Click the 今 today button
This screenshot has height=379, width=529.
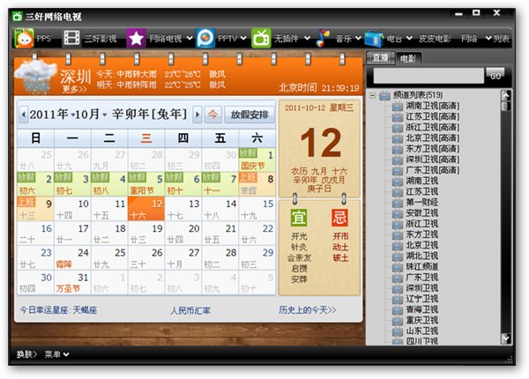[212, 115]
